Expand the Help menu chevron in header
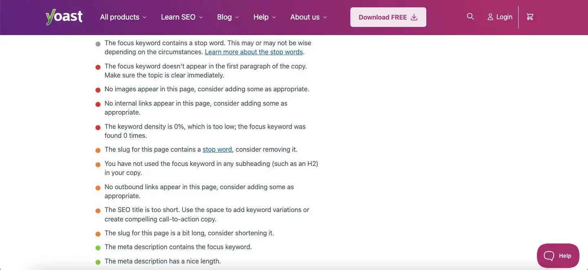 point(274,17)
